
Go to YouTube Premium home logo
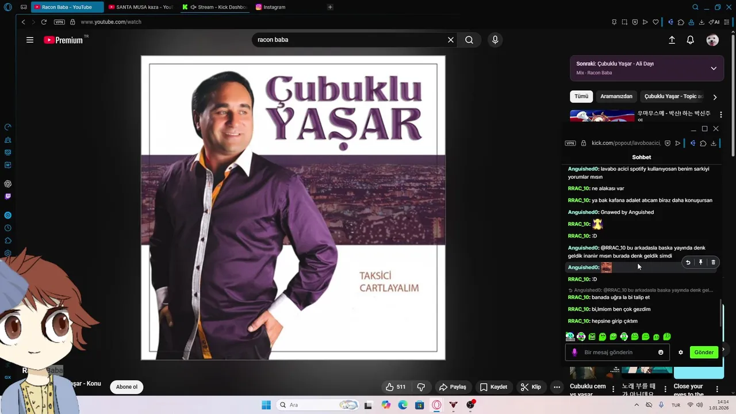click(65, 40)
